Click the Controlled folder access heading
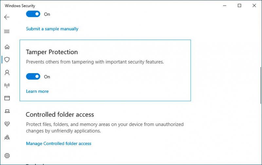Image resolution: width=262 pixels, height=165 pixels. (x=60, y=114)
